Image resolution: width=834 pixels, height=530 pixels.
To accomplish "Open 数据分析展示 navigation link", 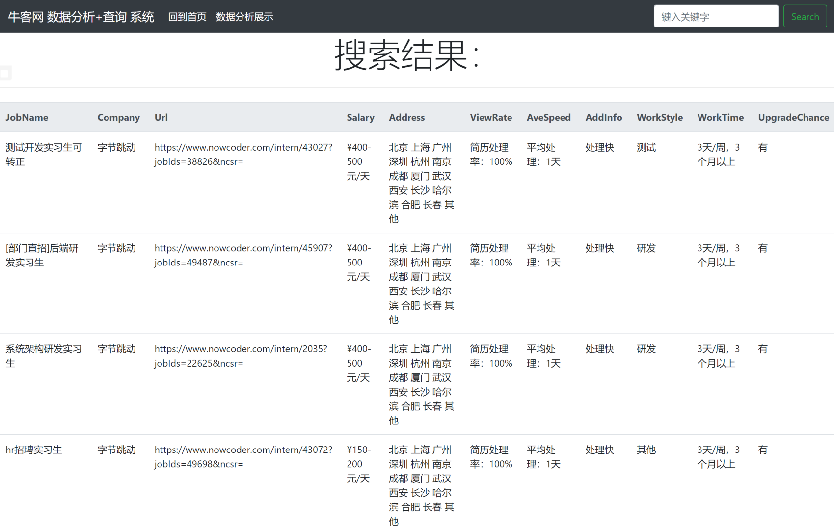I will (x=244, y=16).
